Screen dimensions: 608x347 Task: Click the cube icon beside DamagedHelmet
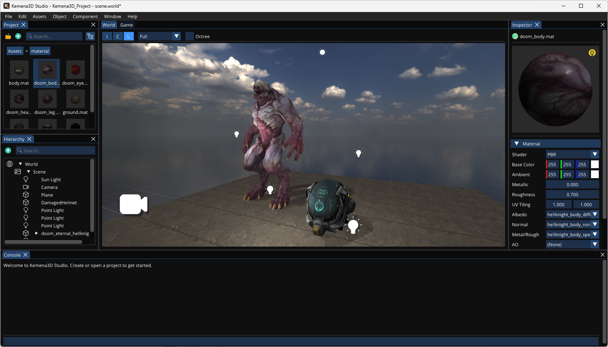pos(26,202)
